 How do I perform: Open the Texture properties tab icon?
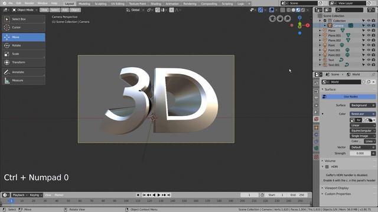coord(317,157)
